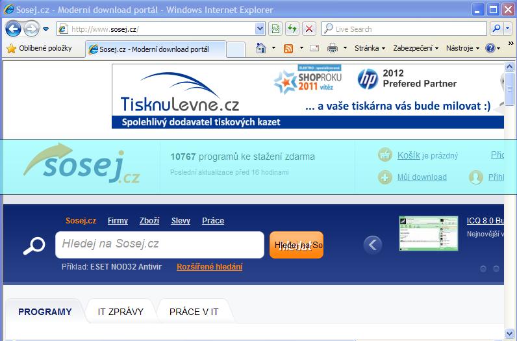Click the Read Mail envelope icon
Image resolution: width=517 pixels, height=341 pixels.
pyautogui.click(x=314, y=49)
